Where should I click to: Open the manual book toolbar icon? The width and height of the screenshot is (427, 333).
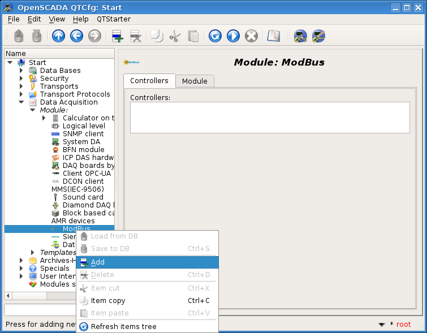tap(274, 36)
